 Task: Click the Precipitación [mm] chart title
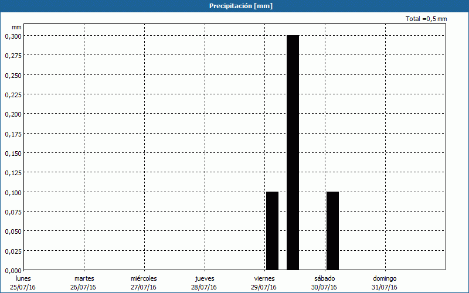pos(241,6)
